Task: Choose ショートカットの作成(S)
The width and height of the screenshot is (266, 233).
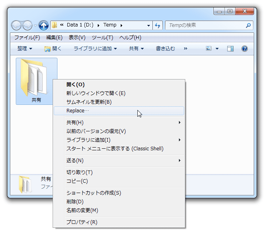Action: [119, 193]
